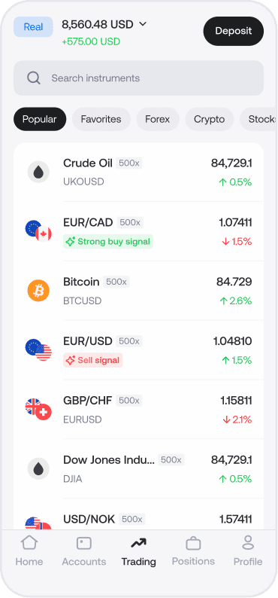The height and width of the screenshot is (598, 278).
Task: Tap the Dow Jones drop icon
Action: coord(38,468)
